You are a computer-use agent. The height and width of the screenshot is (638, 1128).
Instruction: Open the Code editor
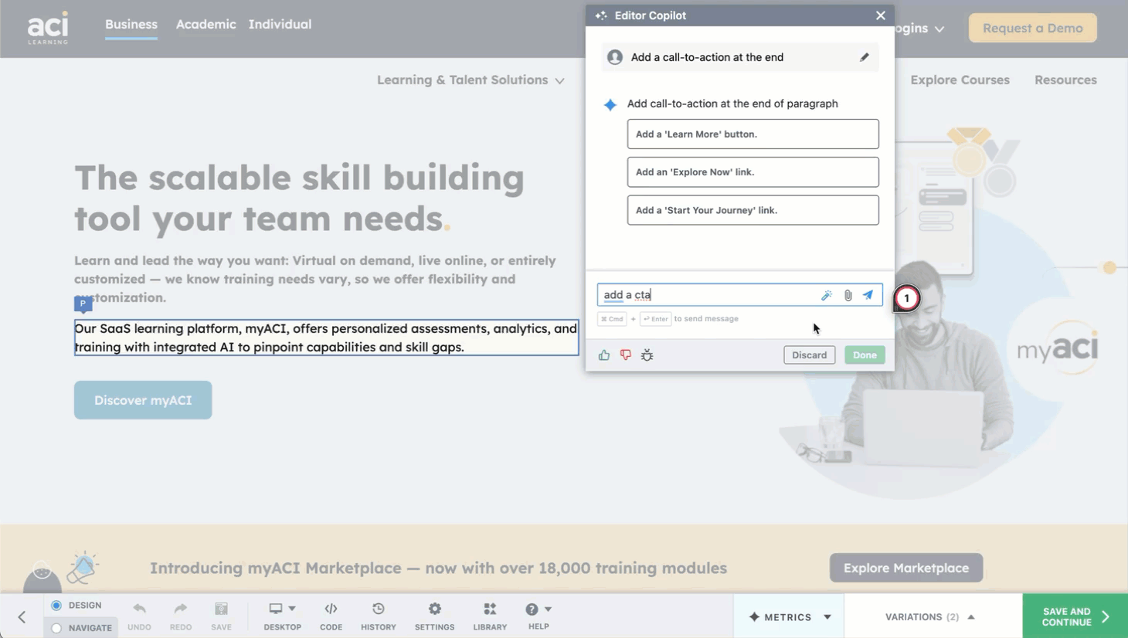click(x=331, y=616)
